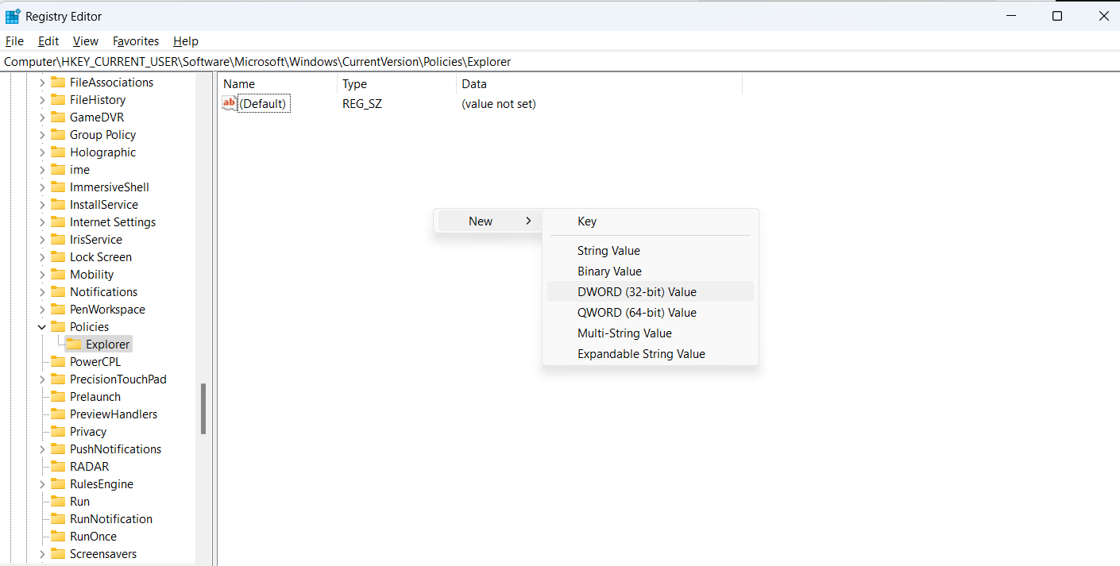Click the Privacy key's folder icon
This screenshot has height=566, width=1120.
pos(58,431)
